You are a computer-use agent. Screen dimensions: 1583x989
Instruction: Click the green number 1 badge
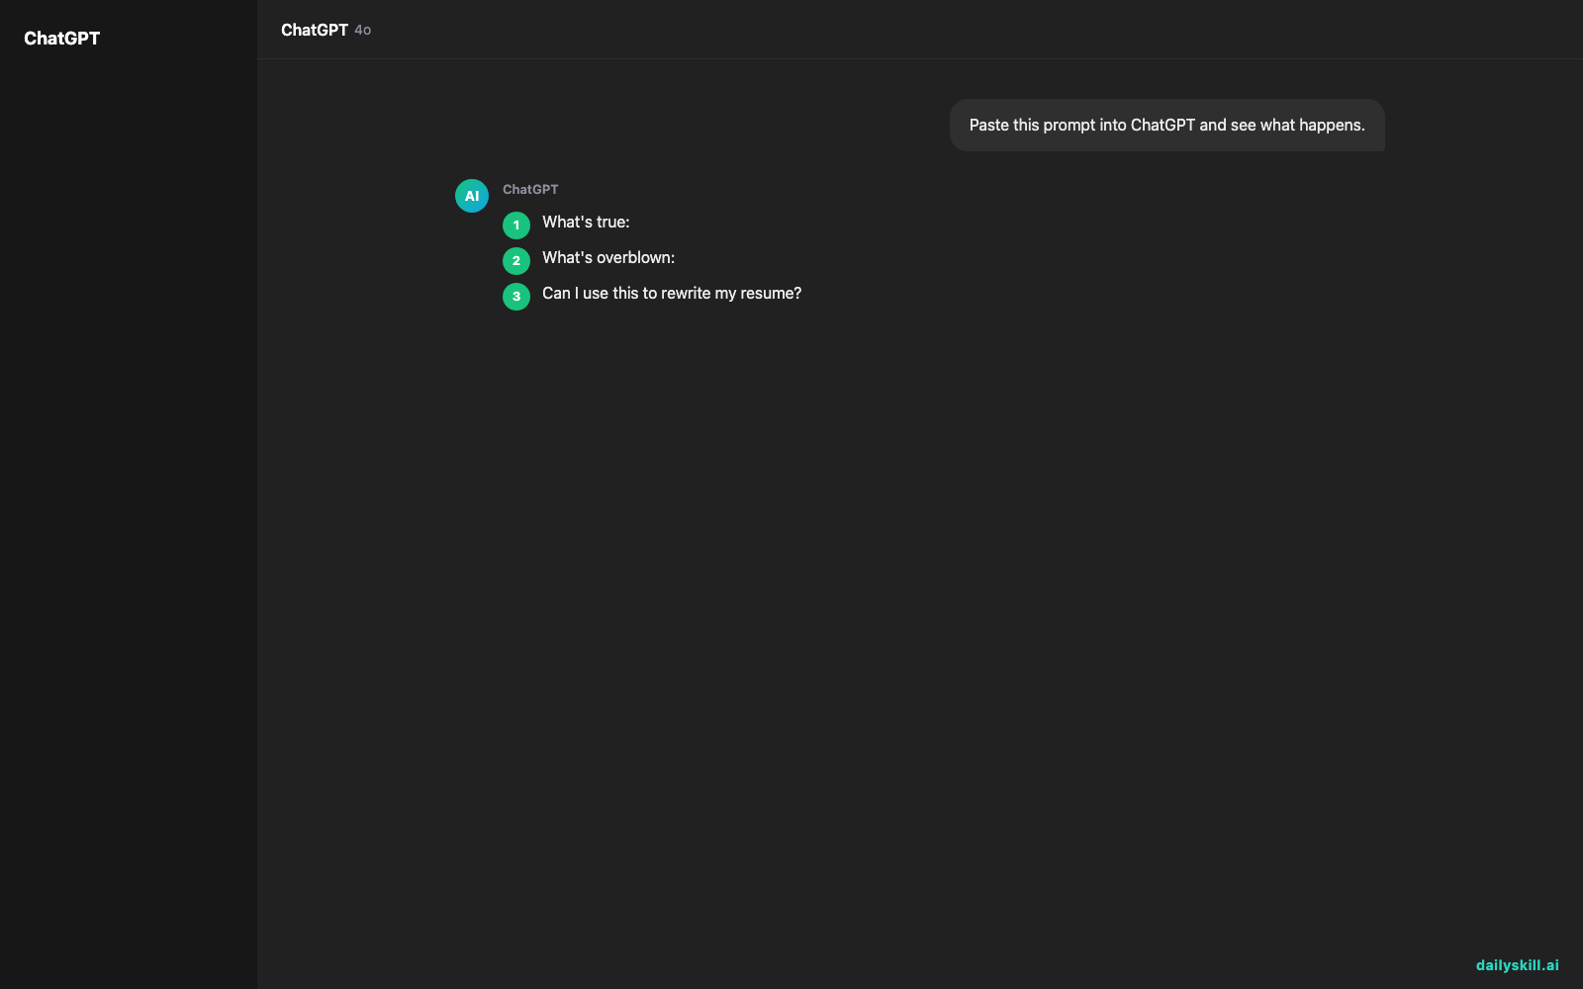click(516, 225)
